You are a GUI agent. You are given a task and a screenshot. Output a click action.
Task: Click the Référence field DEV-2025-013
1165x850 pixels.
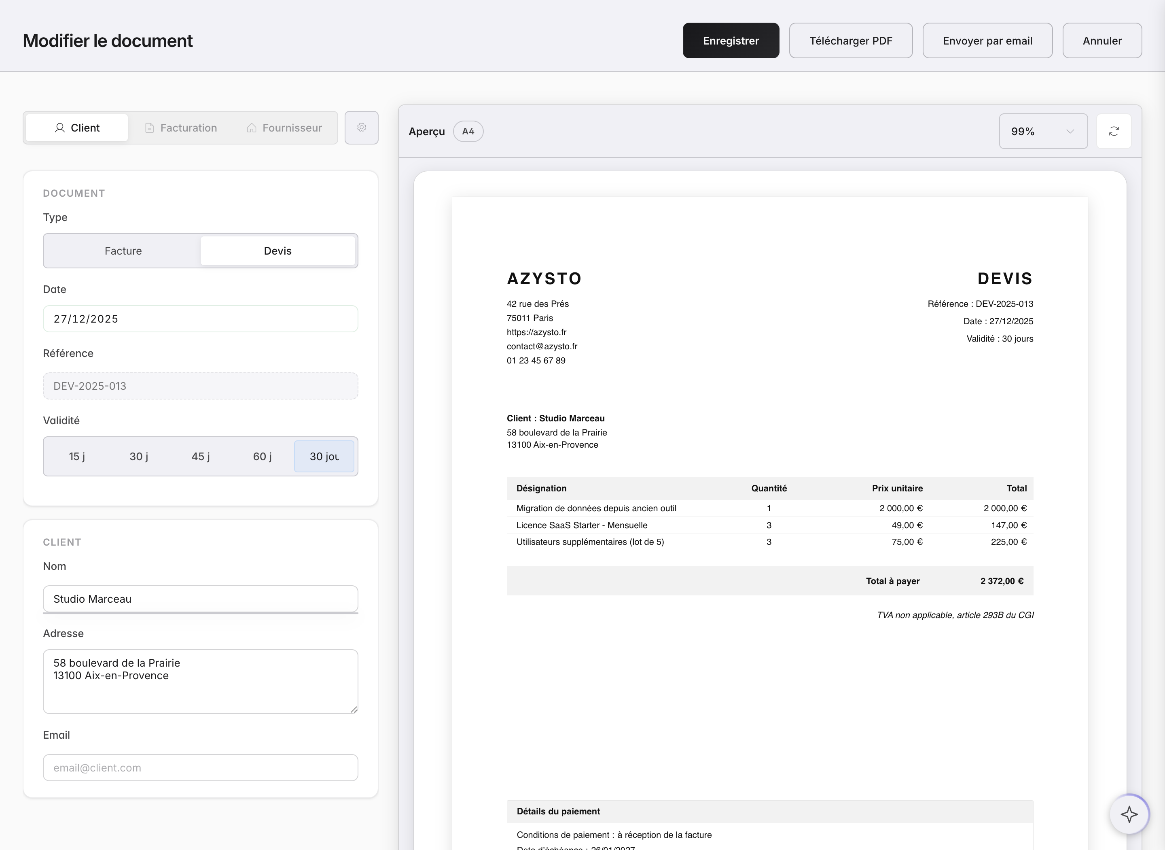coord(201,386)
